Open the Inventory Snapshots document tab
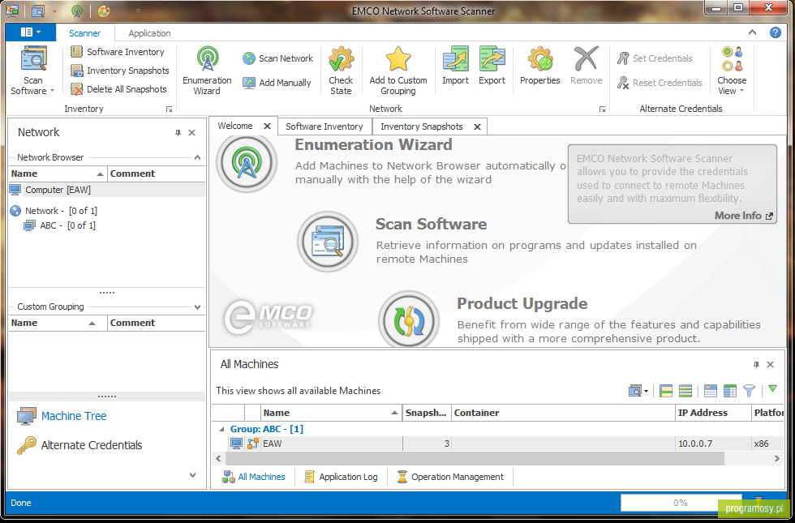Screen dimensions: 795x523 [421, 126]
